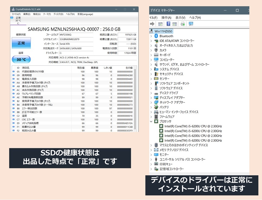Click the forward arrow toolbar icon

tap(152, 24)
